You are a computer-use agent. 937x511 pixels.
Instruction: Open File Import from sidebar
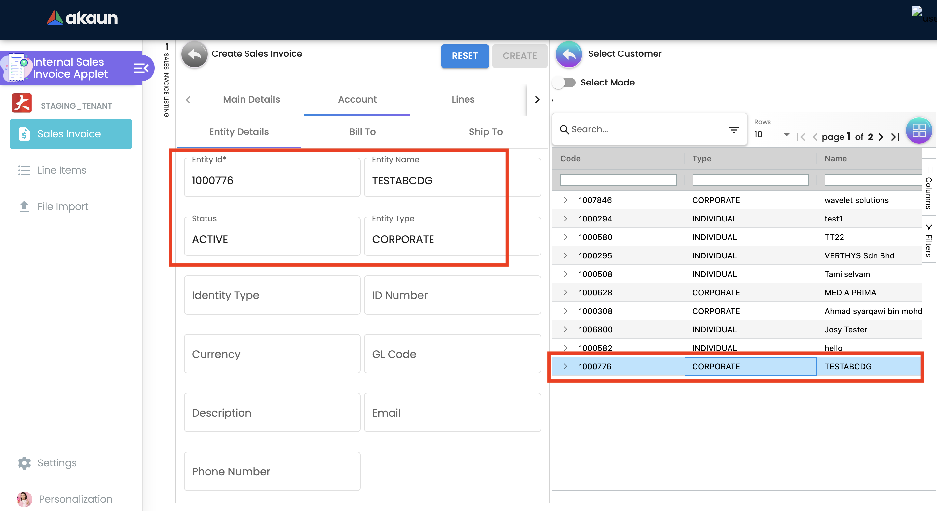(62, 206)
